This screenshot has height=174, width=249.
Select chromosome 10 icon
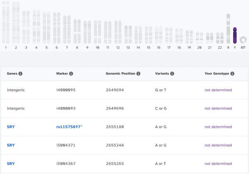pyautogui.click(x=98, y=32)
